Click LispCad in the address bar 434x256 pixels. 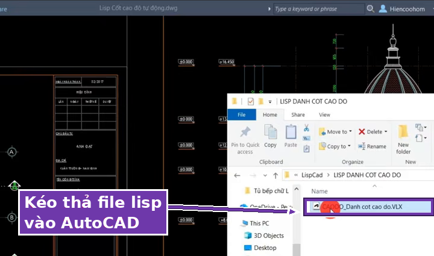[x=312, y=175]
